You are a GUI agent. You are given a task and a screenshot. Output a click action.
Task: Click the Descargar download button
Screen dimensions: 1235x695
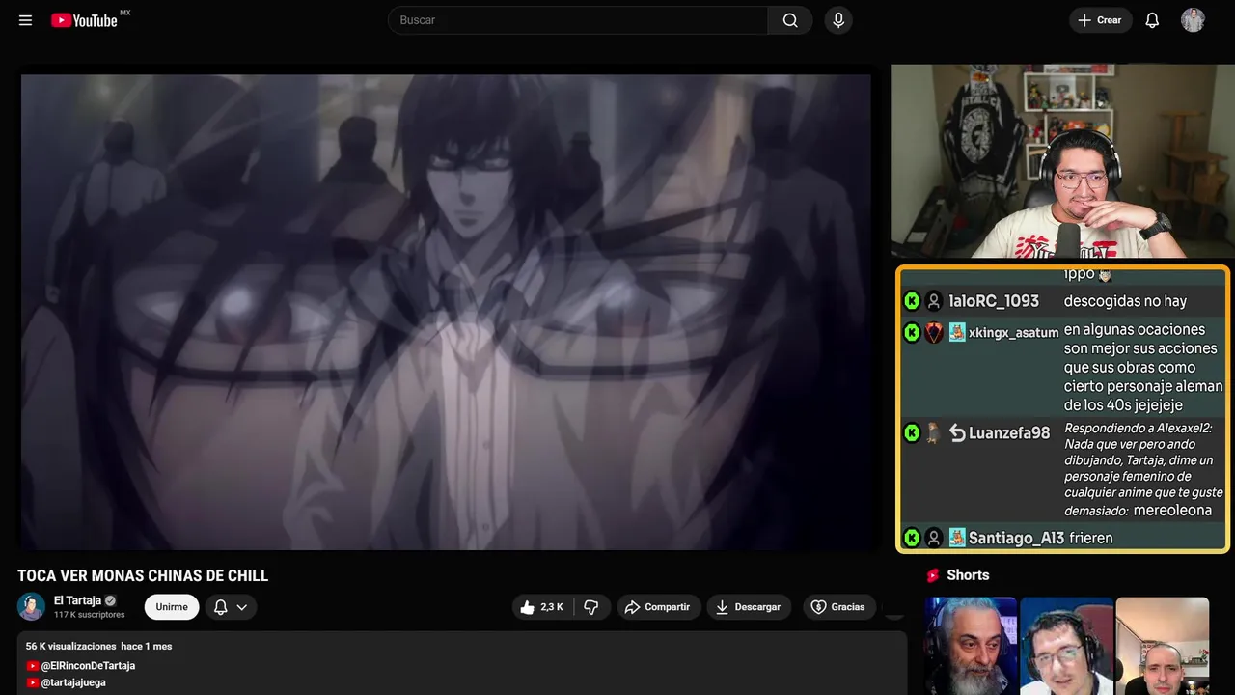point(749,607)
